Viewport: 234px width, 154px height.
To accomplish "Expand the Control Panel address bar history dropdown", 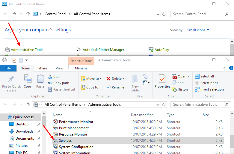I will [x=158, y=14].
